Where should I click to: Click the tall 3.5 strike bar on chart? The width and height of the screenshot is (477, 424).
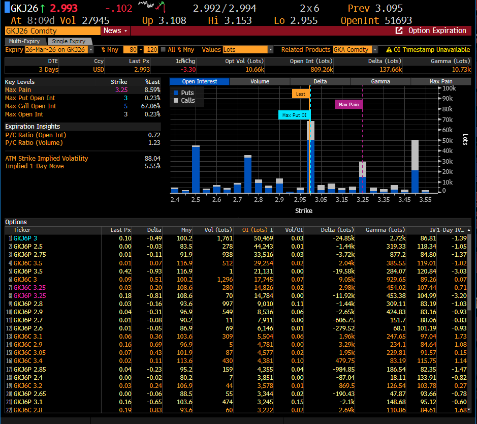(415, 166)
